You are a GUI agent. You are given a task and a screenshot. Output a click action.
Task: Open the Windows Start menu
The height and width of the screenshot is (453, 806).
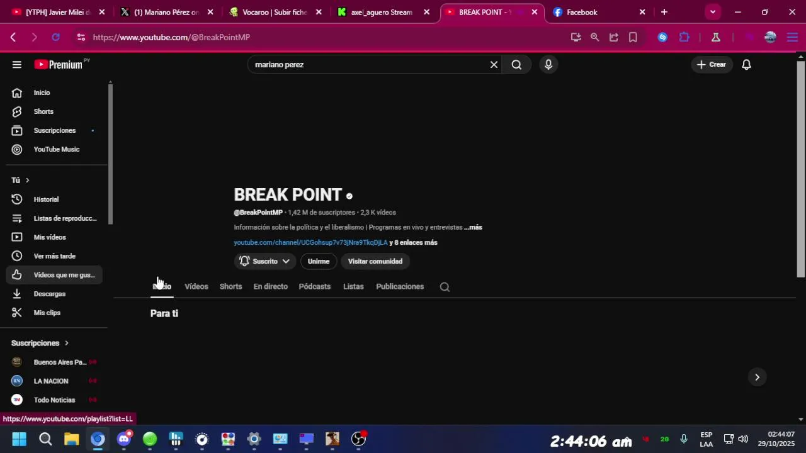19,439
